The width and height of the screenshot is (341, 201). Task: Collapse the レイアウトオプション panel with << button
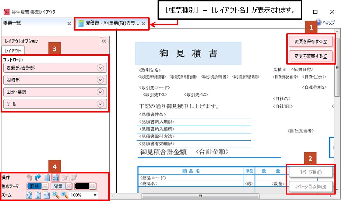pos(103,41)
